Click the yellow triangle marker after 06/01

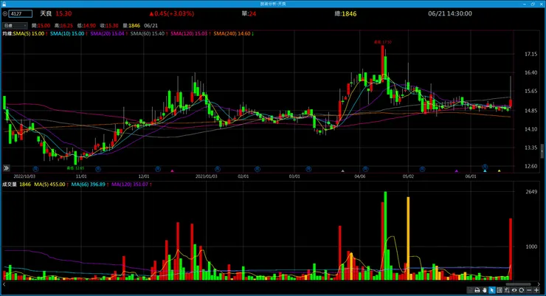coord(499,171)
